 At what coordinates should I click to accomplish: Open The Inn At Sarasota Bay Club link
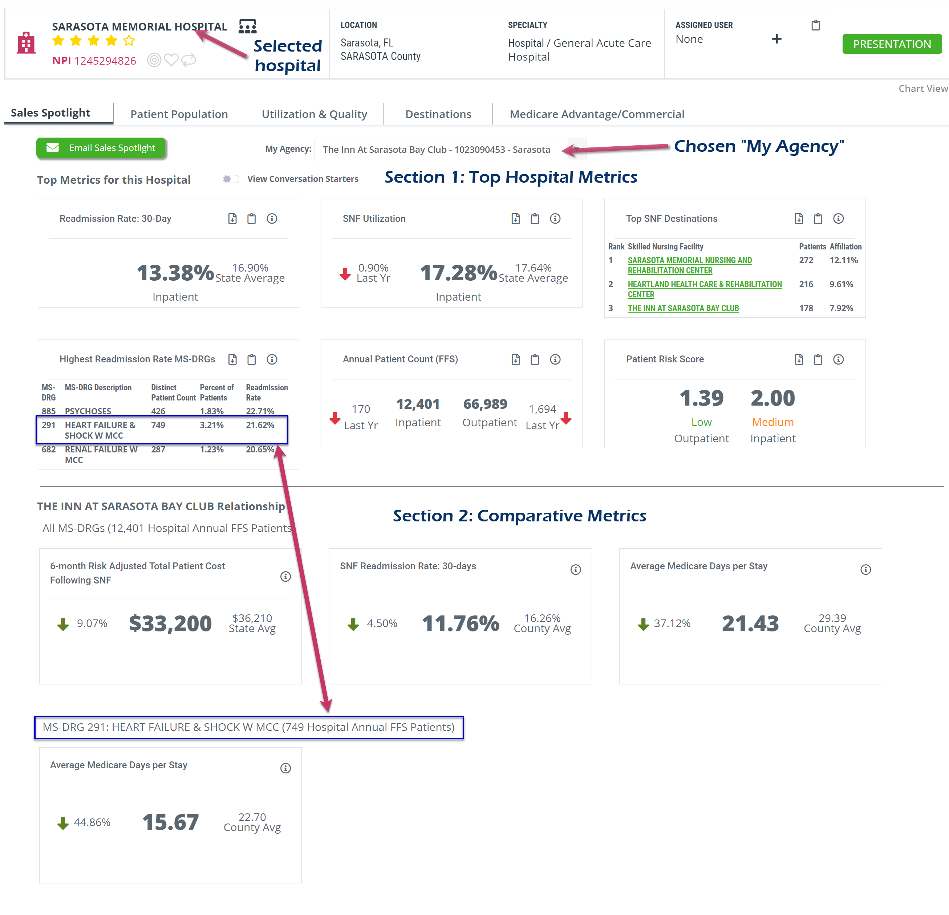(x=683, y=308)
